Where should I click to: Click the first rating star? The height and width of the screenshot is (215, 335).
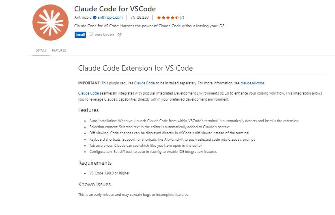(x=159, y=17)
